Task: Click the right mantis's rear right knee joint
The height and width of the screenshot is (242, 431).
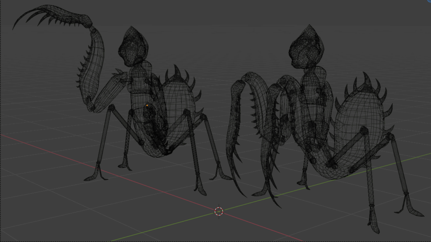Action: click(392, 137)
